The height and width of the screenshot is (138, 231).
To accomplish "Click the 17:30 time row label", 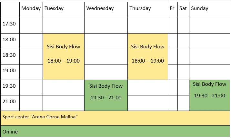I will pyautogui.click(x=9, y=24).
